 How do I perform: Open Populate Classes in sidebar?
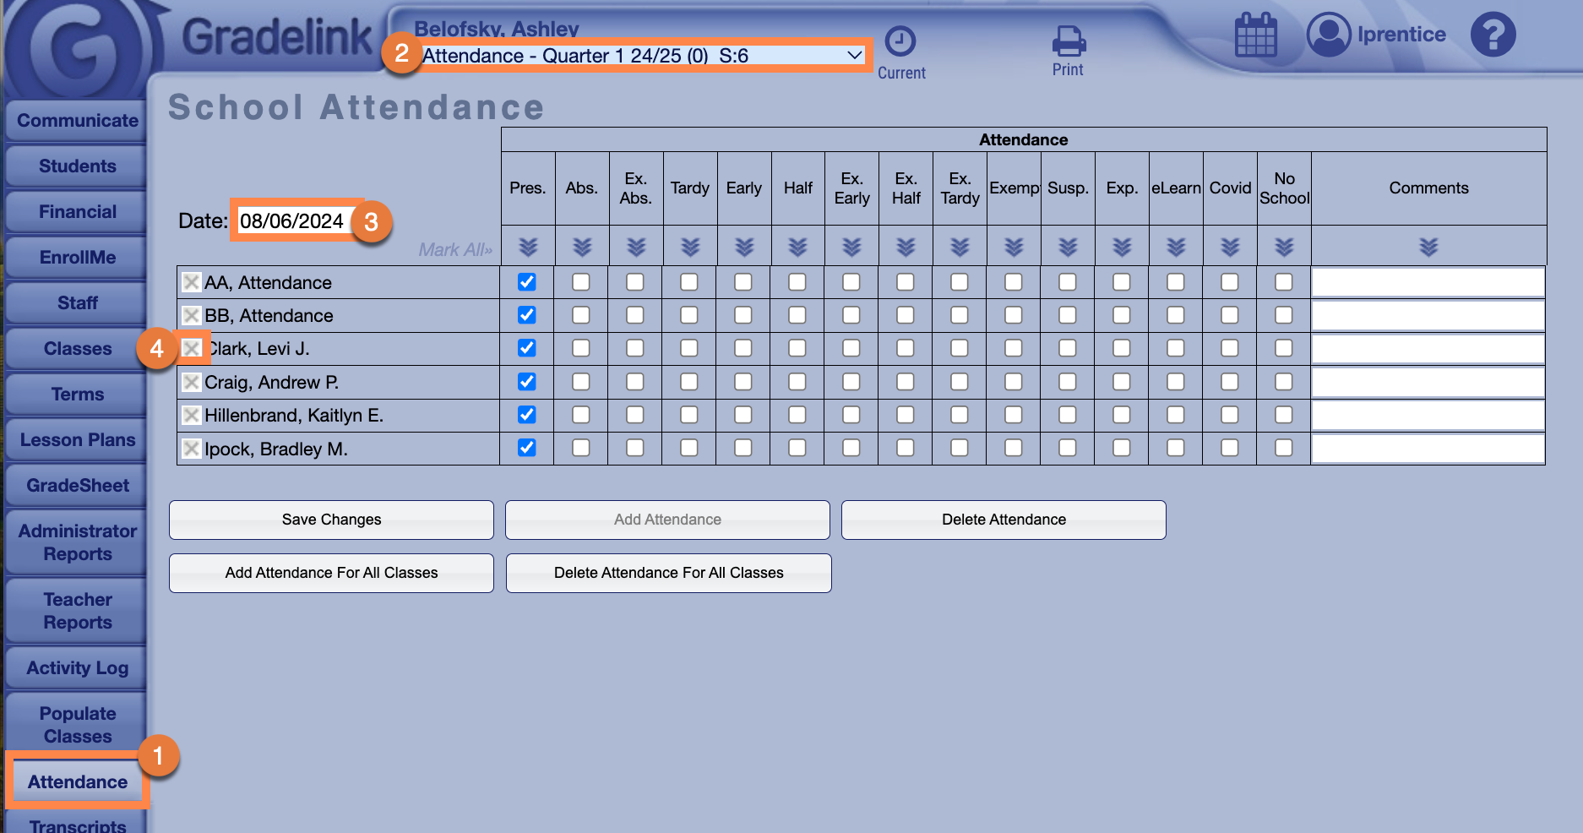pyautogui.click(x=77, y=725)
